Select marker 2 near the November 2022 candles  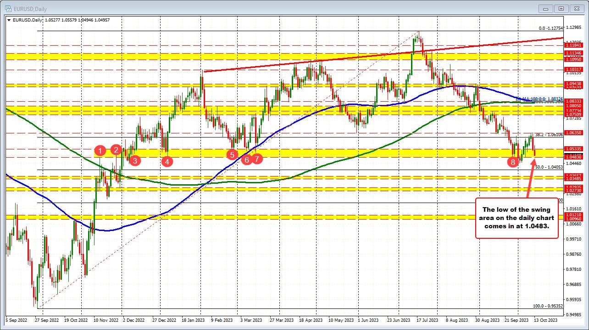[x=116, y=149]
